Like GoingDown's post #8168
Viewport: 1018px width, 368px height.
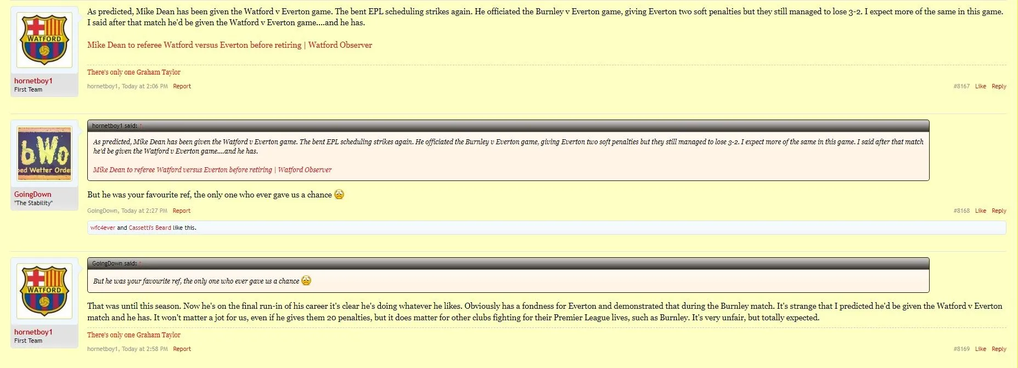point(980,211)
